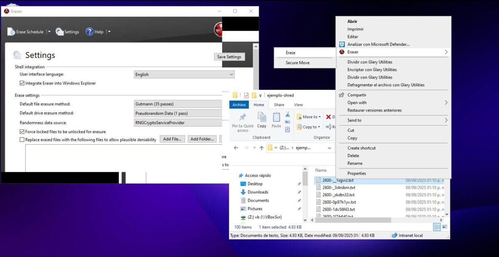
Task: Click red Eraser icon in context menu
Action: (342, 52)
